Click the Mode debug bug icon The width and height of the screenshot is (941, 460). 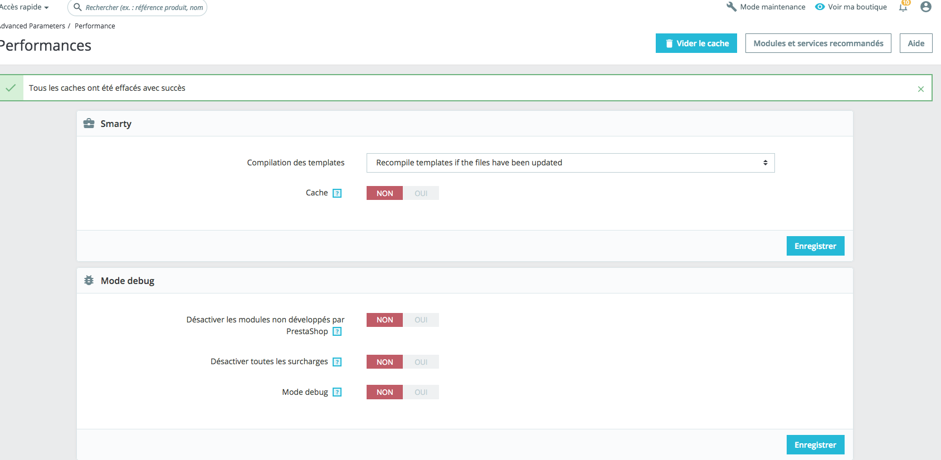89,281
